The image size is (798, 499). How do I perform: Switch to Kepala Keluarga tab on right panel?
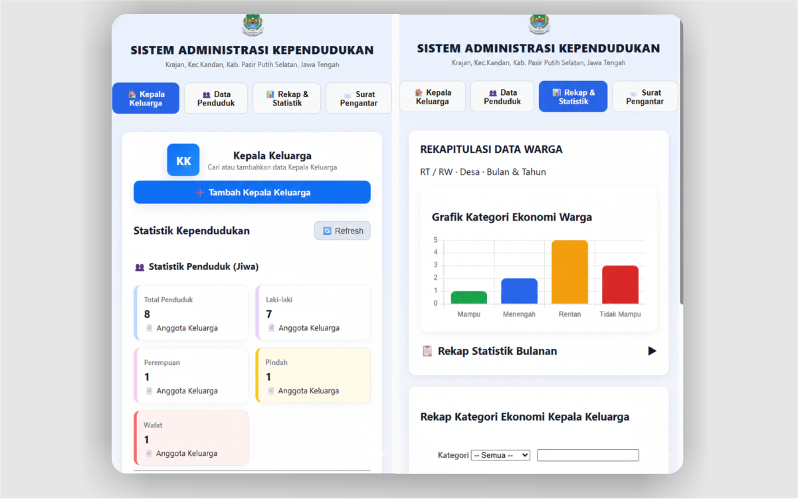[432, 96]
